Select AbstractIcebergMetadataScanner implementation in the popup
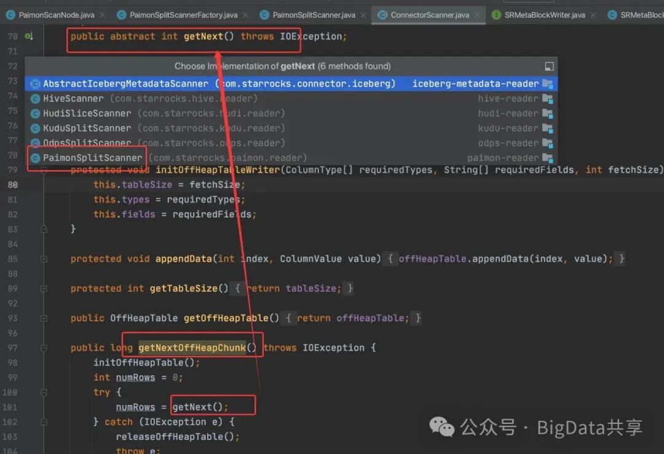Viewport: 664px width, 454px height. [291, 84]
